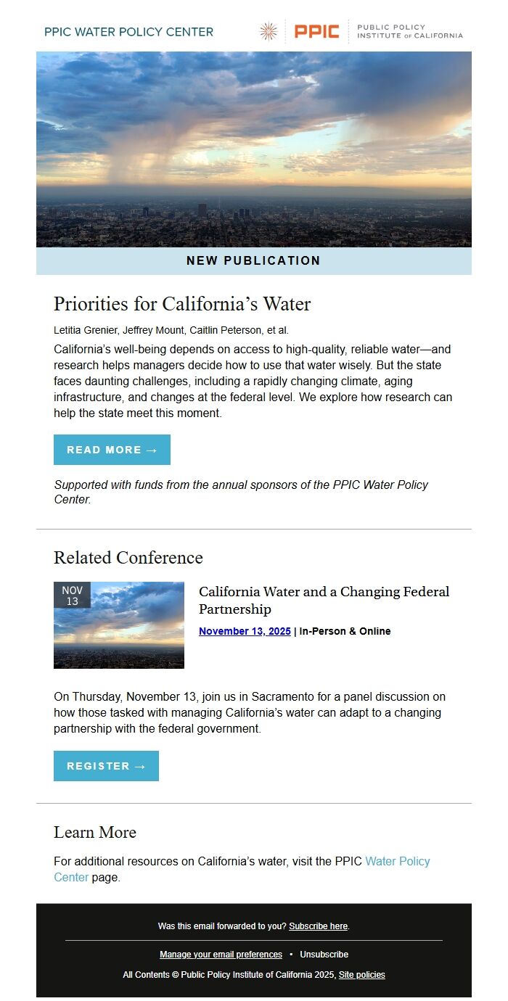The height and width of the screenshot is (1001, 508).
Task: Click the READ MORE button
Action: [x=112, y=450]
